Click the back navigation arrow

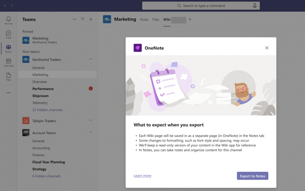pyautogui.click(x=5, y=6)
